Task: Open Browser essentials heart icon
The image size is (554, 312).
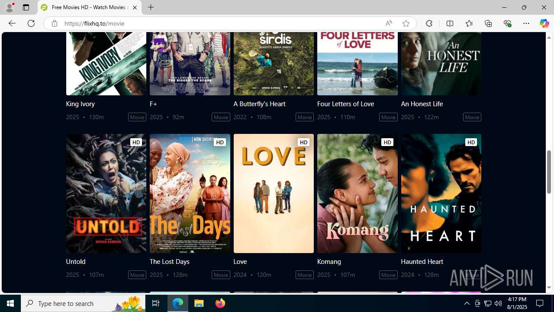Action: coord(507,23)
